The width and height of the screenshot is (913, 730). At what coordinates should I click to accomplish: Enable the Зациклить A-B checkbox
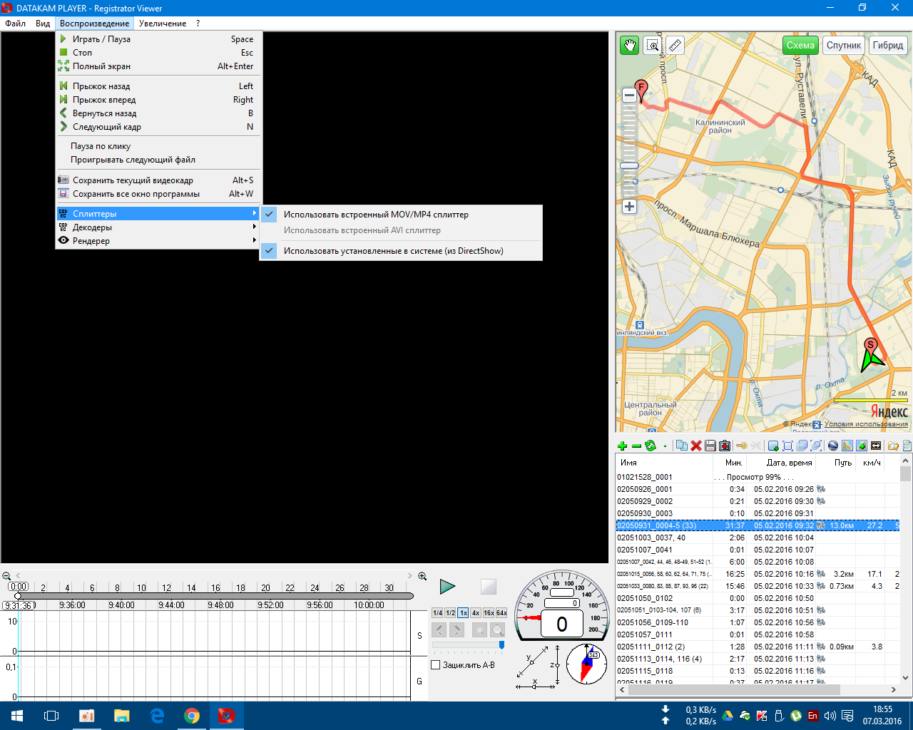point(436,665)
